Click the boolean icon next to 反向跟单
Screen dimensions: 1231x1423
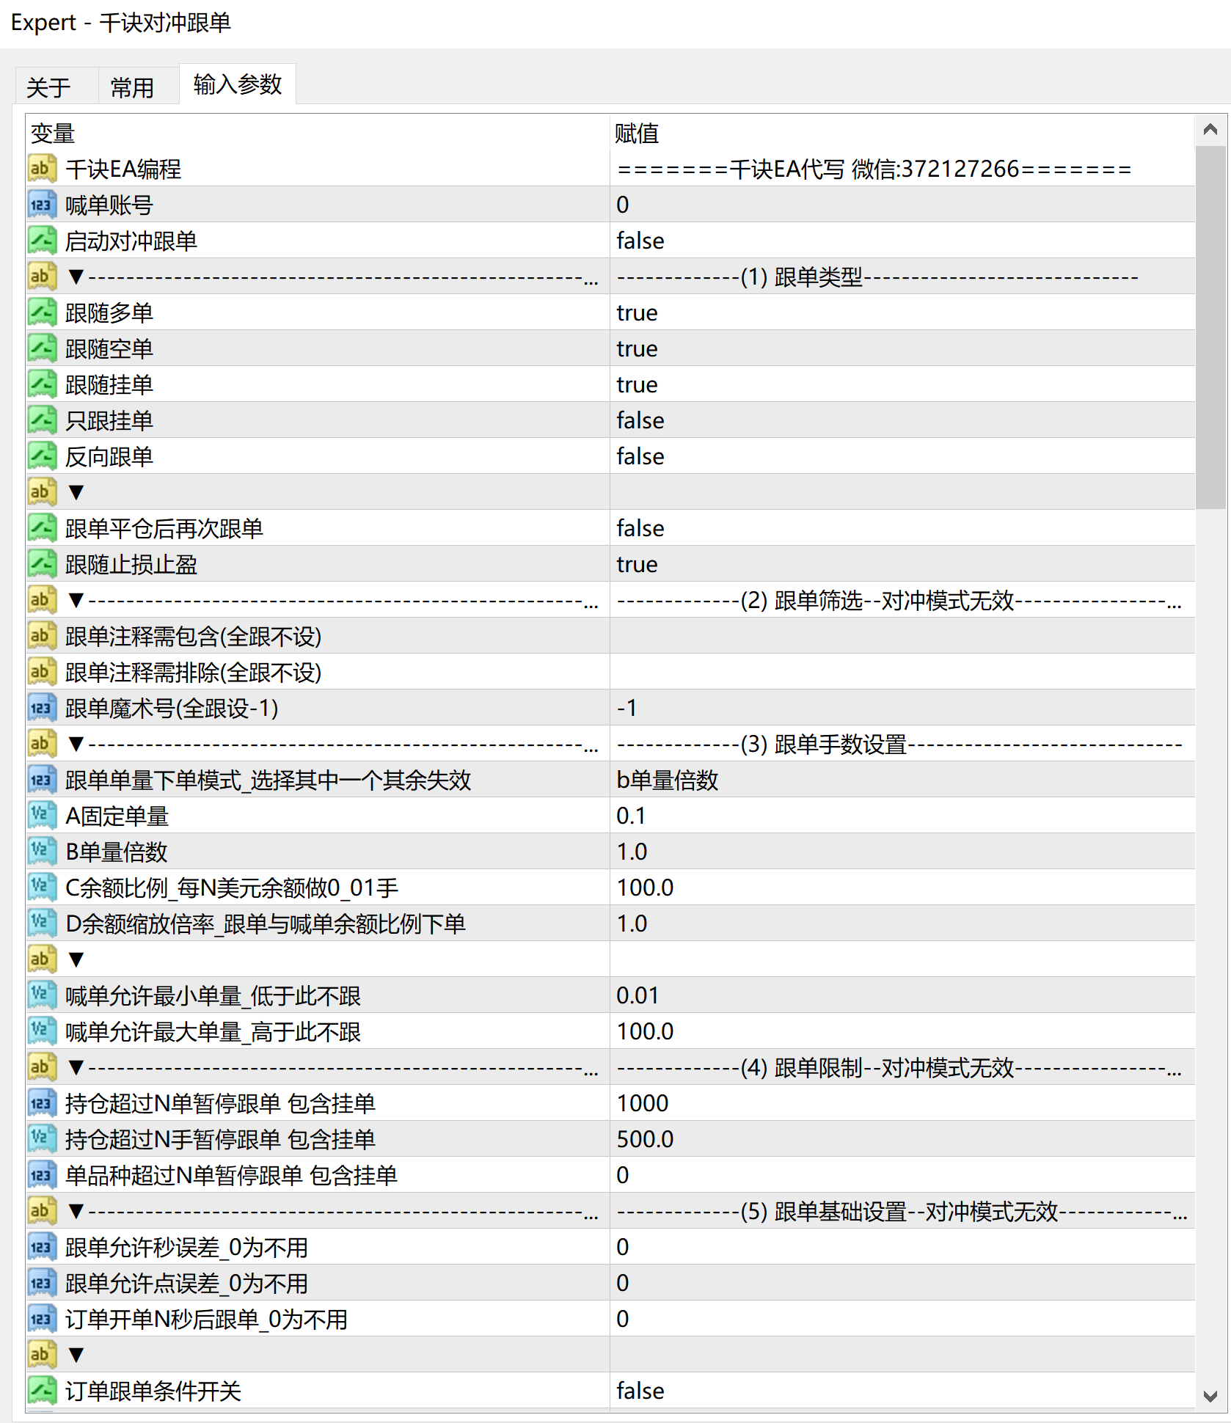(42, 456)
